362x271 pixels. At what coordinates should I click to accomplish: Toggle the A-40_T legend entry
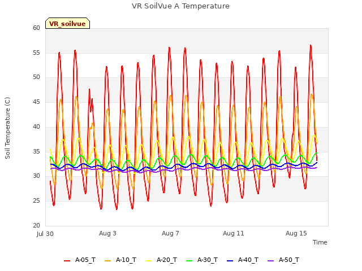[x=243, y=260]
